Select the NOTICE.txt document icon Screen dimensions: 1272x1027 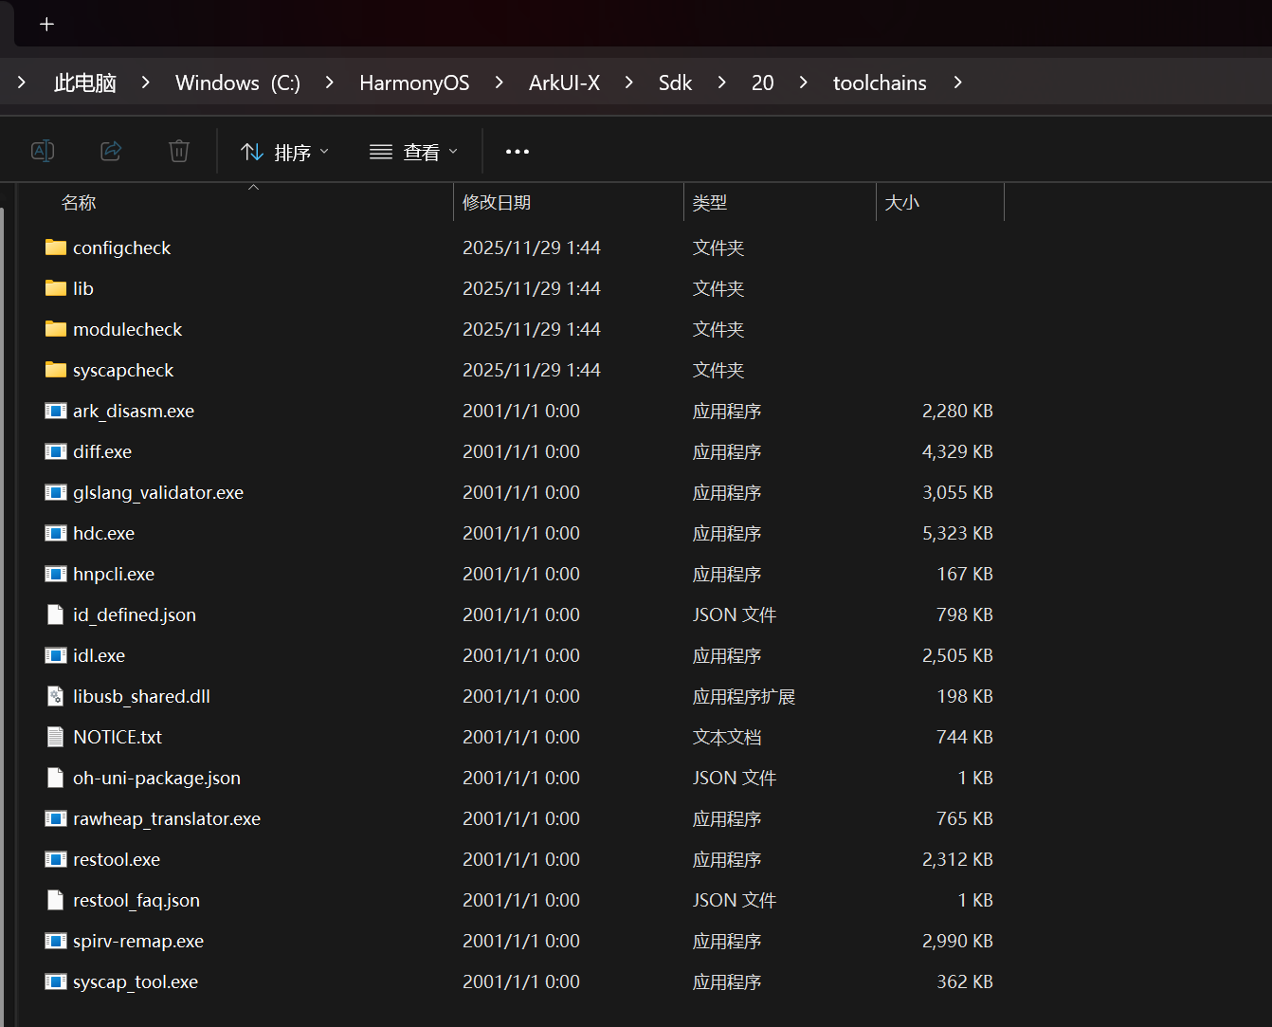coord(56,737)
